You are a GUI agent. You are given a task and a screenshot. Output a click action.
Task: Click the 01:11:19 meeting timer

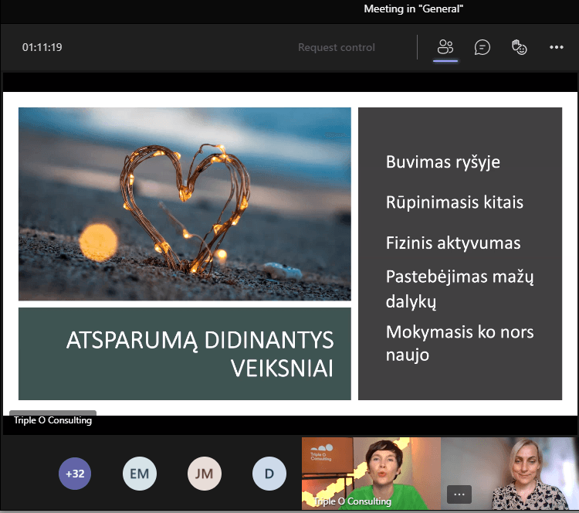coord(42,47)
